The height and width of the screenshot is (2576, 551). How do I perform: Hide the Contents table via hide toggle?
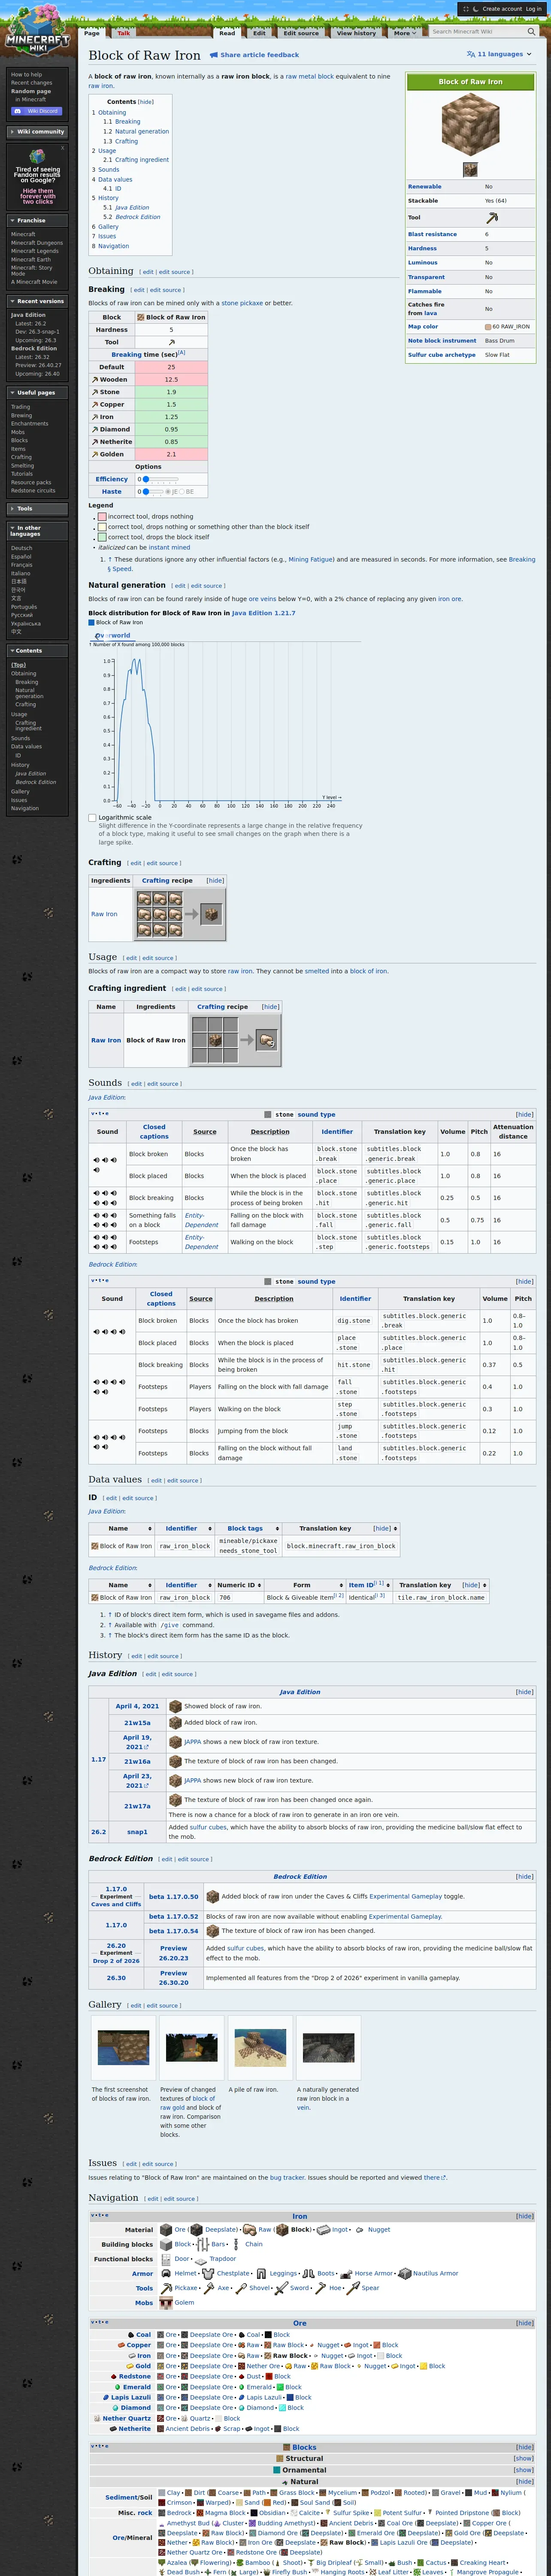tap(146, 102)
